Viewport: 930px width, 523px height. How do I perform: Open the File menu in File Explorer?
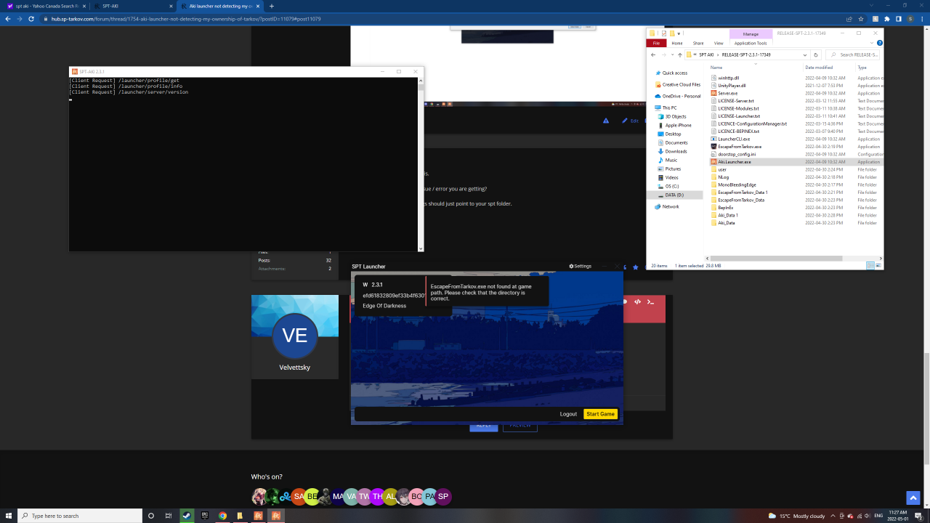pos(656,43)
